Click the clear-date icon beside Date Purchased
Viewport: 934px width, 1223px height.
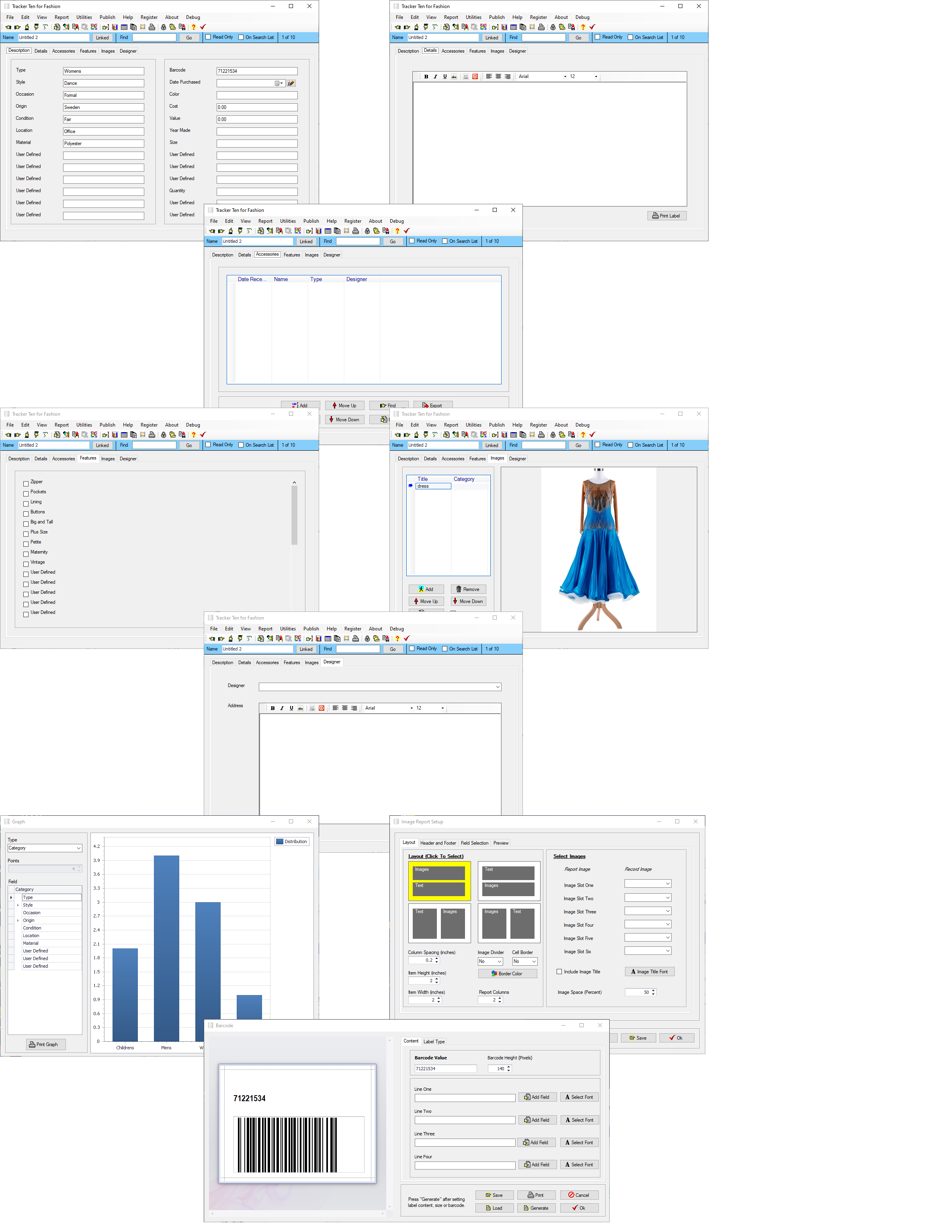tap(291, 84)
